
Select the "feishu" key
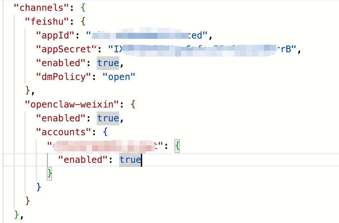47,22
